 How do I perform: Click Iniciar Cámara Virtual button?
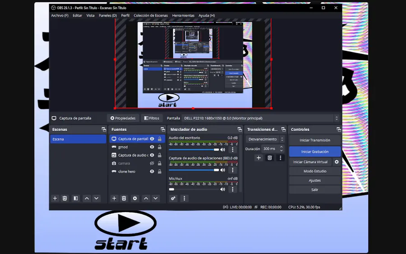(x=310, y=162)
